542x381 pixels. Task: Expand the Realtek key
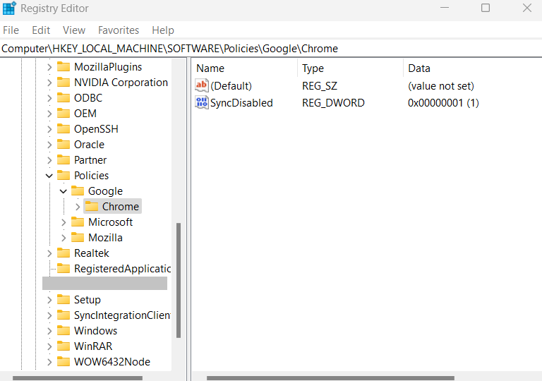click(x=49, y=253)
